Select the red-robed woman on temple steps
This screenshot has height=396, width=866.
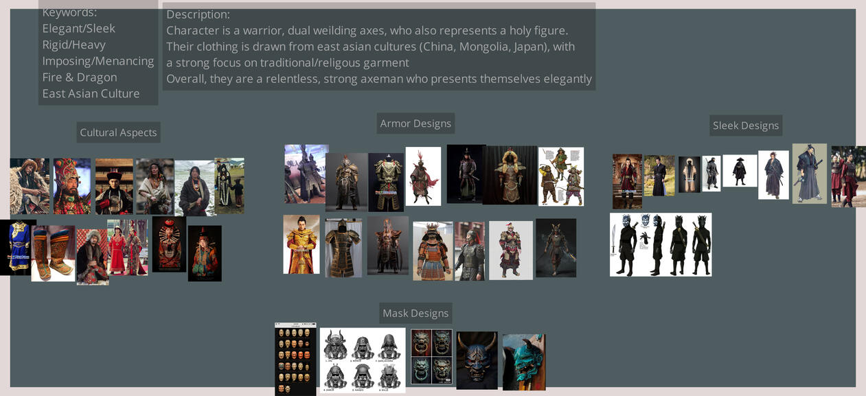627,181
